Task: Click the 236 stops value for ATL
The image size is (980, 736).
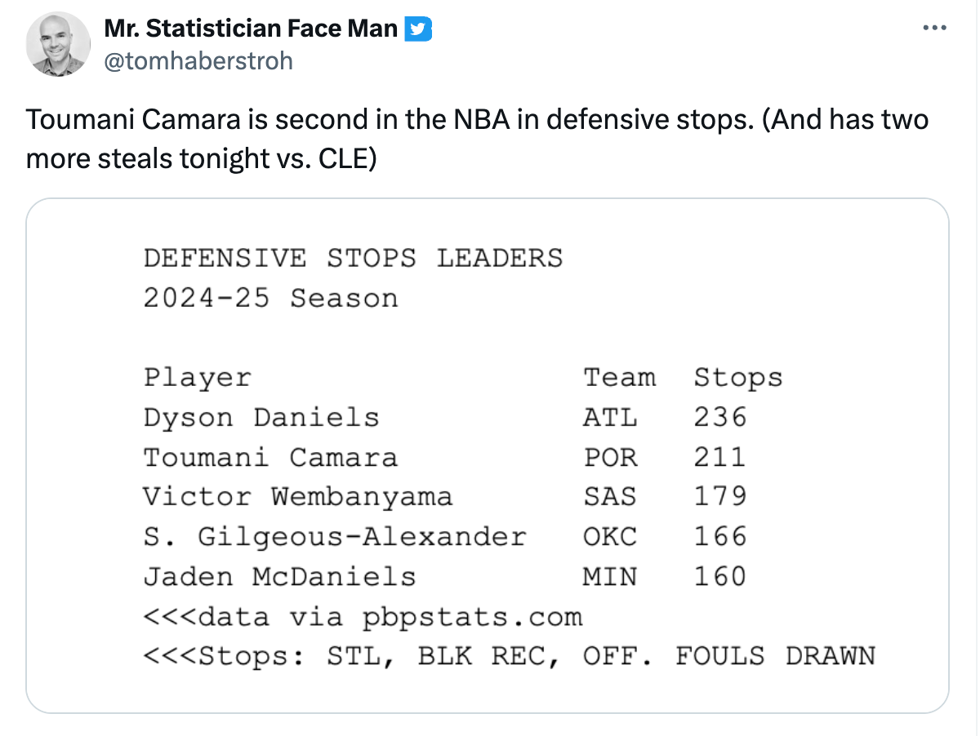Action: coord(720,417)
